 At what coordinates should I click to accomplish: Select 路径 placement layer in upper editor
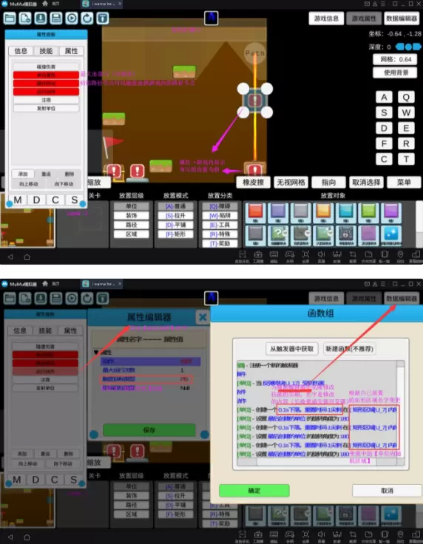point(131,225)
